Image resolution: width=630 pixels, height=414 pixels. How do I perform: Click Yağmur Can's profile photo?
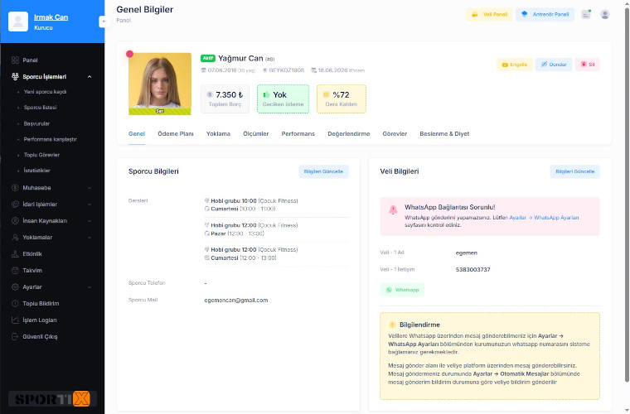click(160, 84)
